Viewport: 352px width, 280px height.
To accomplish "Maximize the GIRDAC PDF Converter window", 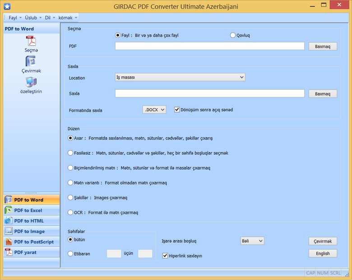I will tap(324, 5).
